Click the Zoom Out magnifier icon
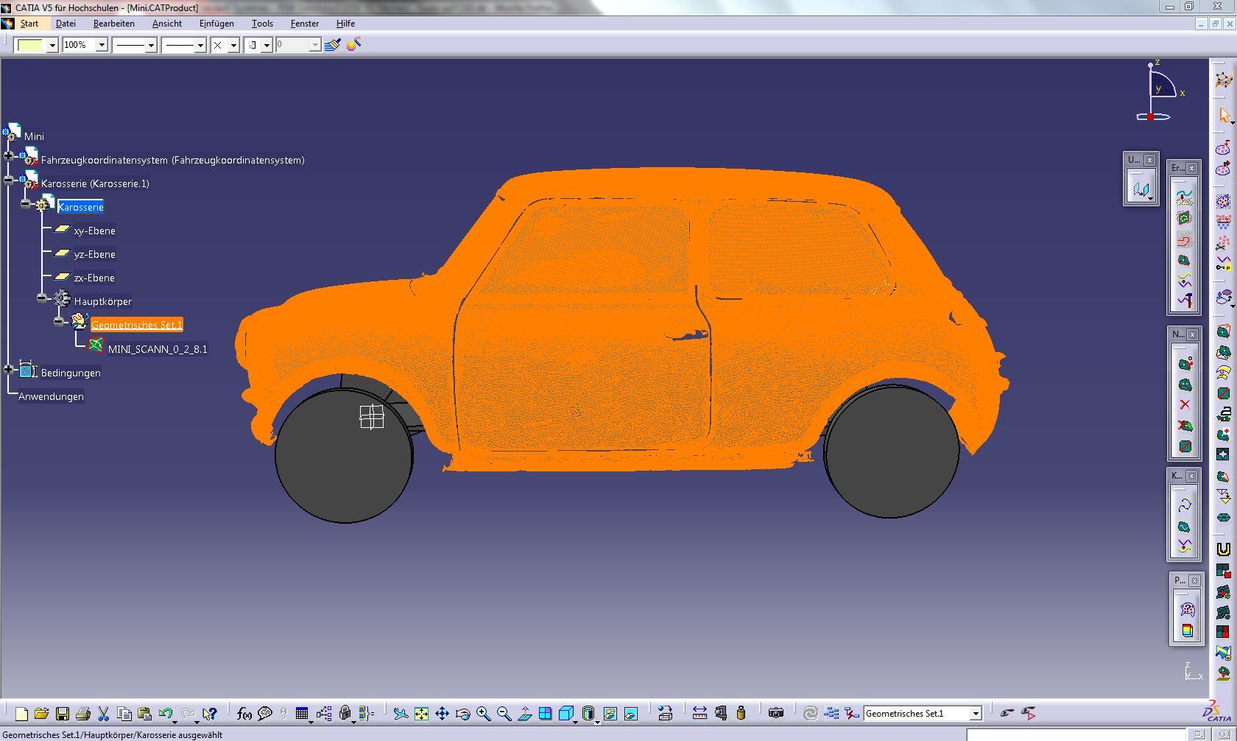This screenshot has height=741, width=1237. point(504,713)
